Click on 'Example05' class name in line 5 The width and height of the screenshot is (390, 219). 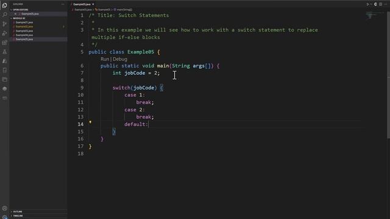141,52
